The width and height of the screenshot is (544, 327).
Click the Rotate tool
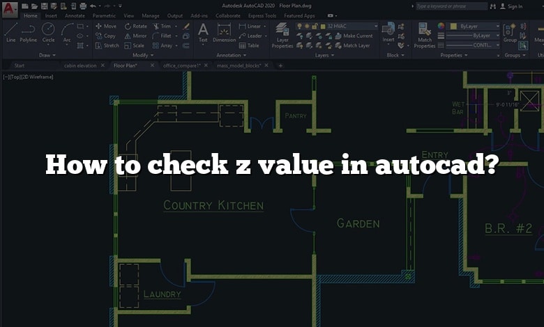[x=136, y=26]
